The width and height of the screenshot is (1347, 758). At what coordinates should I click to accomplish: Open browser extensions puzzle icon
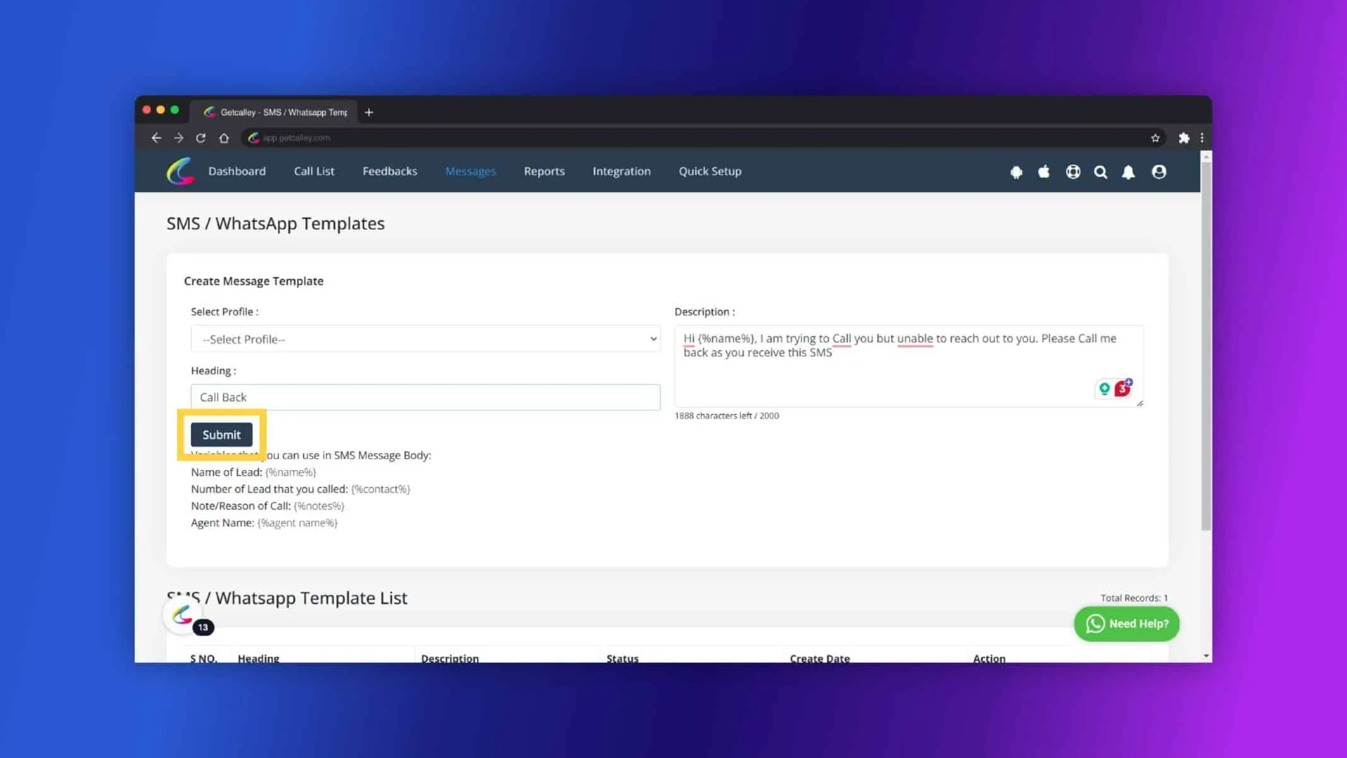click(x=1184, y=138)
